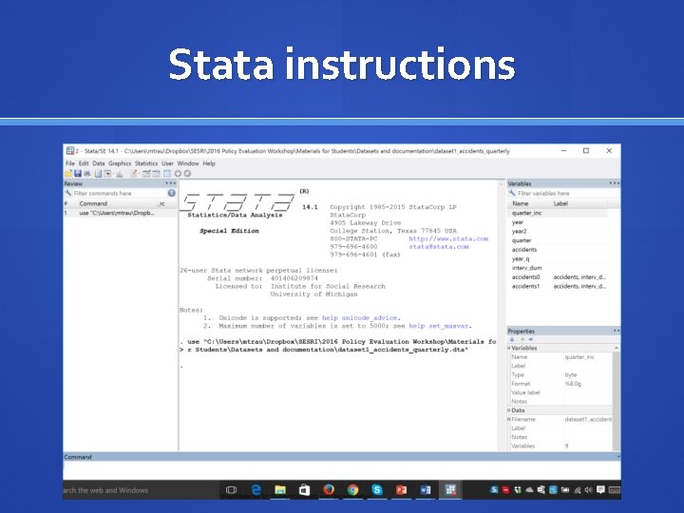This screenshot has height=513, width=684.
Task: Click the blue info icon in Review panel
Action: coord(171,193)
